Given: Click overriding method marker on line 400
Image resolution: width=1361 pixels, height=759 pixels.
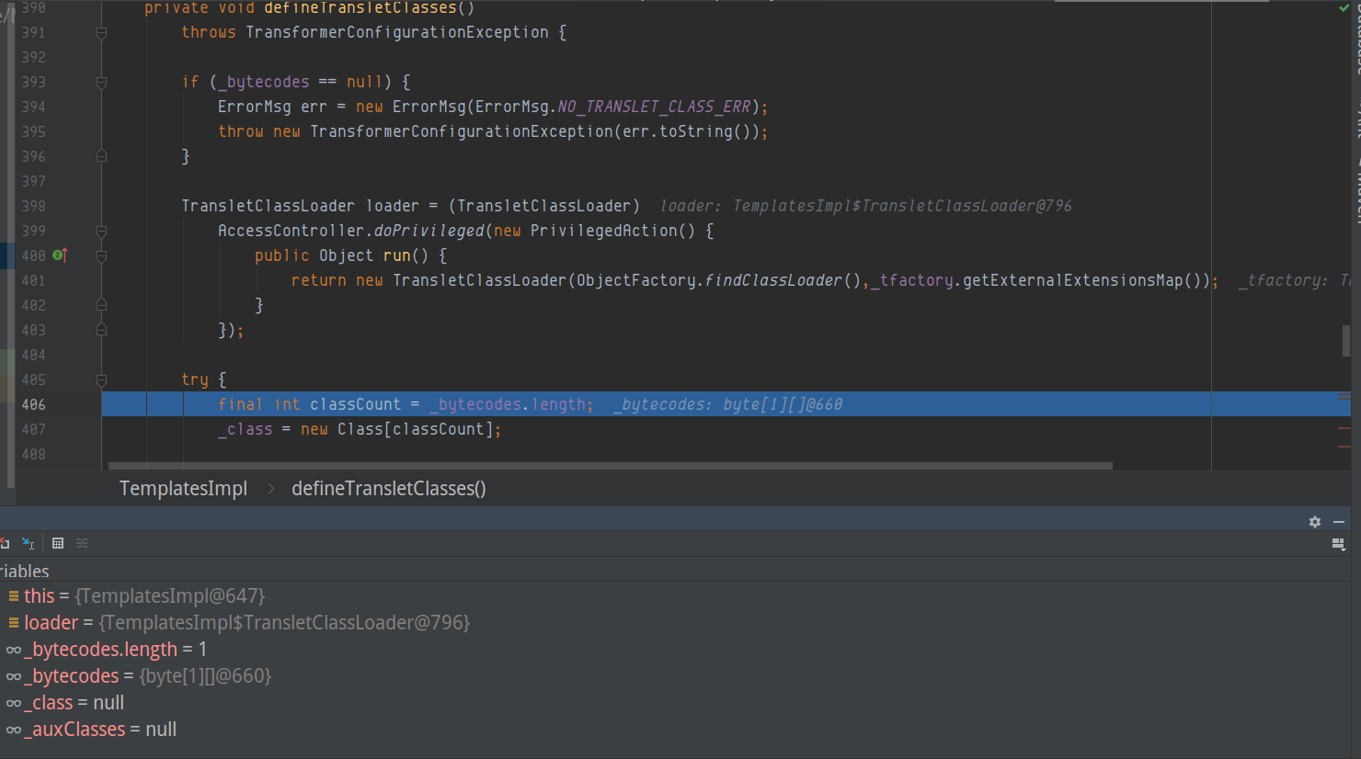Looking at the screenshot, I should [x=60, y=255].
